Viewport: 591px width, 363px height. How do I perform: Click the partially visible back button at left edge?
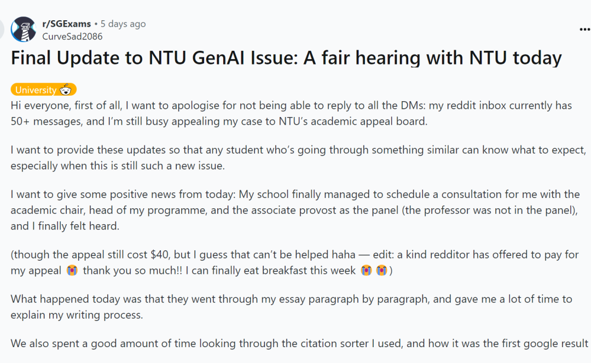2,30
